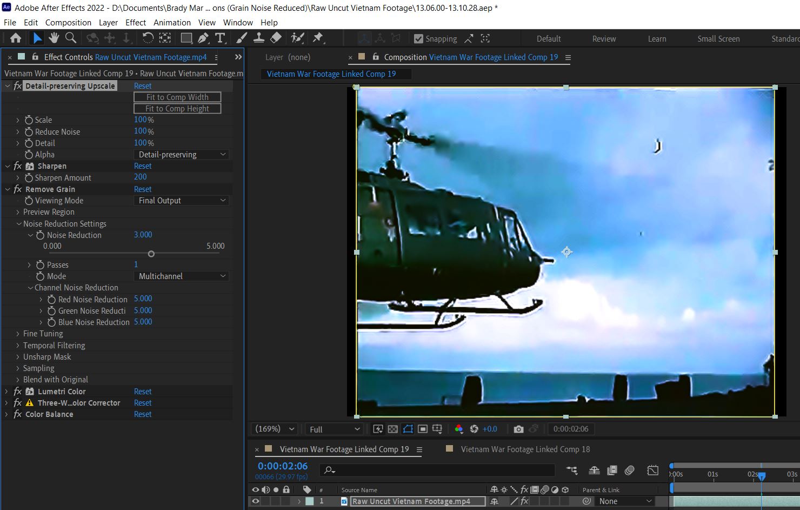The height and width of the screenshot is (510, 800).
Task: Toggle the Snapping checkbox
Action: (418, 39)
